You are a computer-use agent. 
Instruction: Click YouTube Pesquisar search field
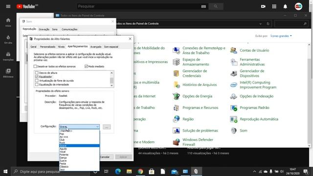pos(139,6)
